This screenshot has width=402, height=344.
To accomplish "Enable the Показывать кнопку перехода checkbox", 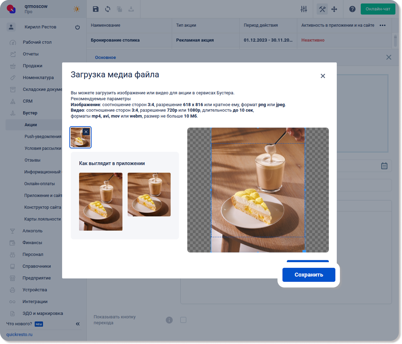I will (x=183, y=320).
